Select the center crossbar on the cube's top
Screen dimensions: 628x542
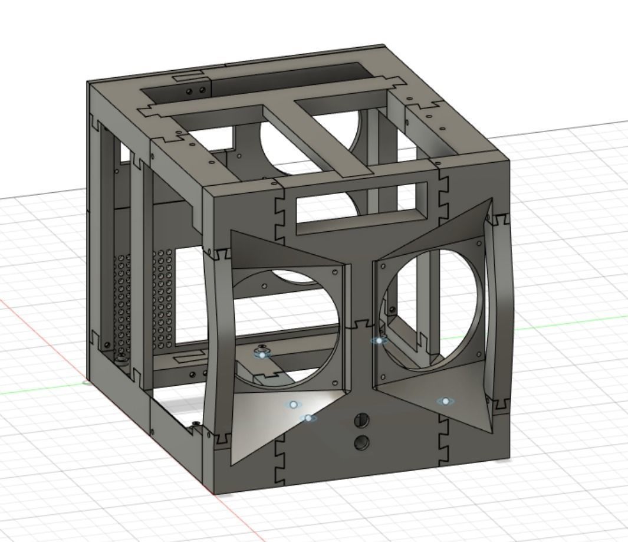click(317, 138)
